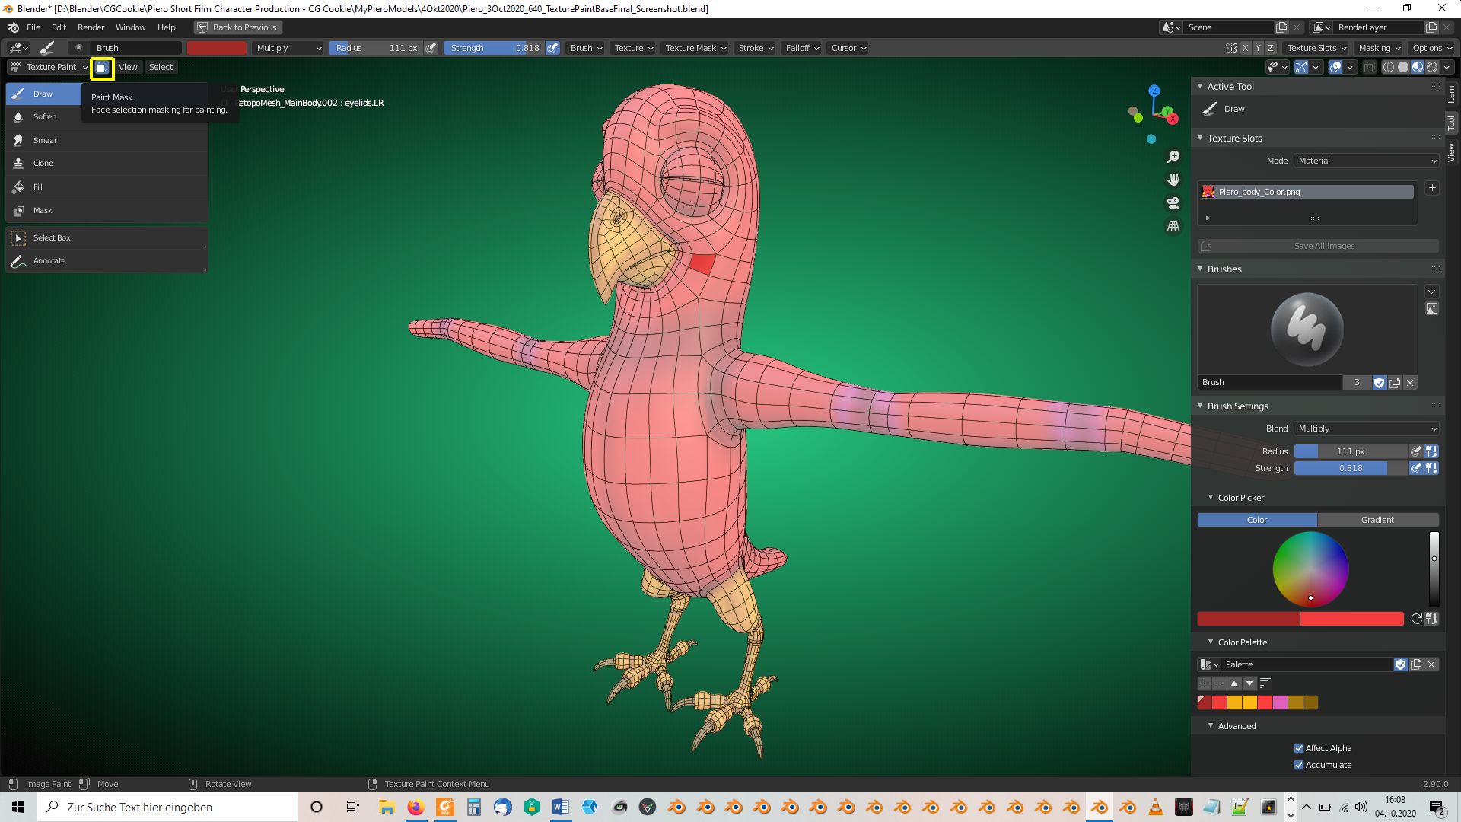
Task: Select the Fill brush tool
Action: pyautogui.click(x=37, y=186)
